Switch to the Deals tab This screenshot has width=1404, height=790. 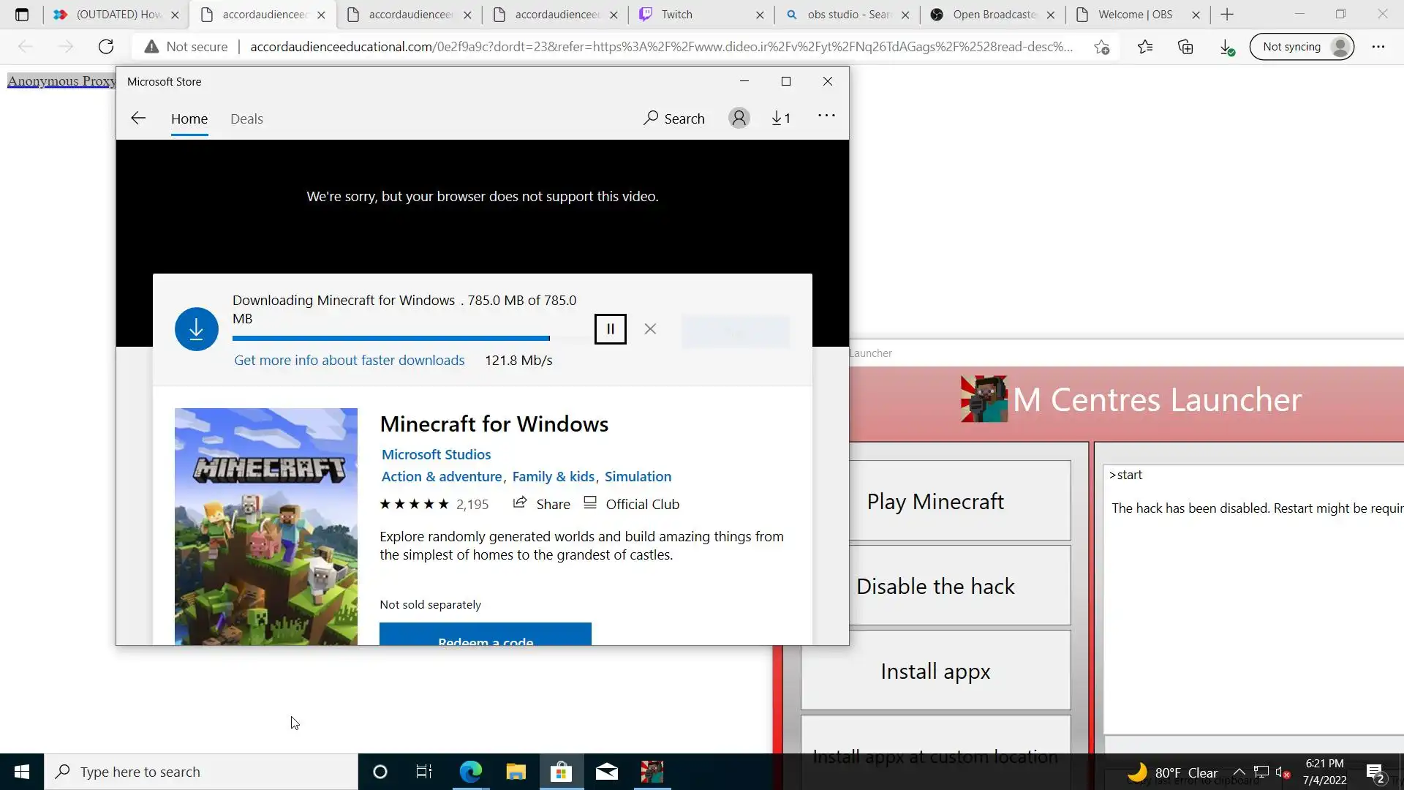[246, 118]
